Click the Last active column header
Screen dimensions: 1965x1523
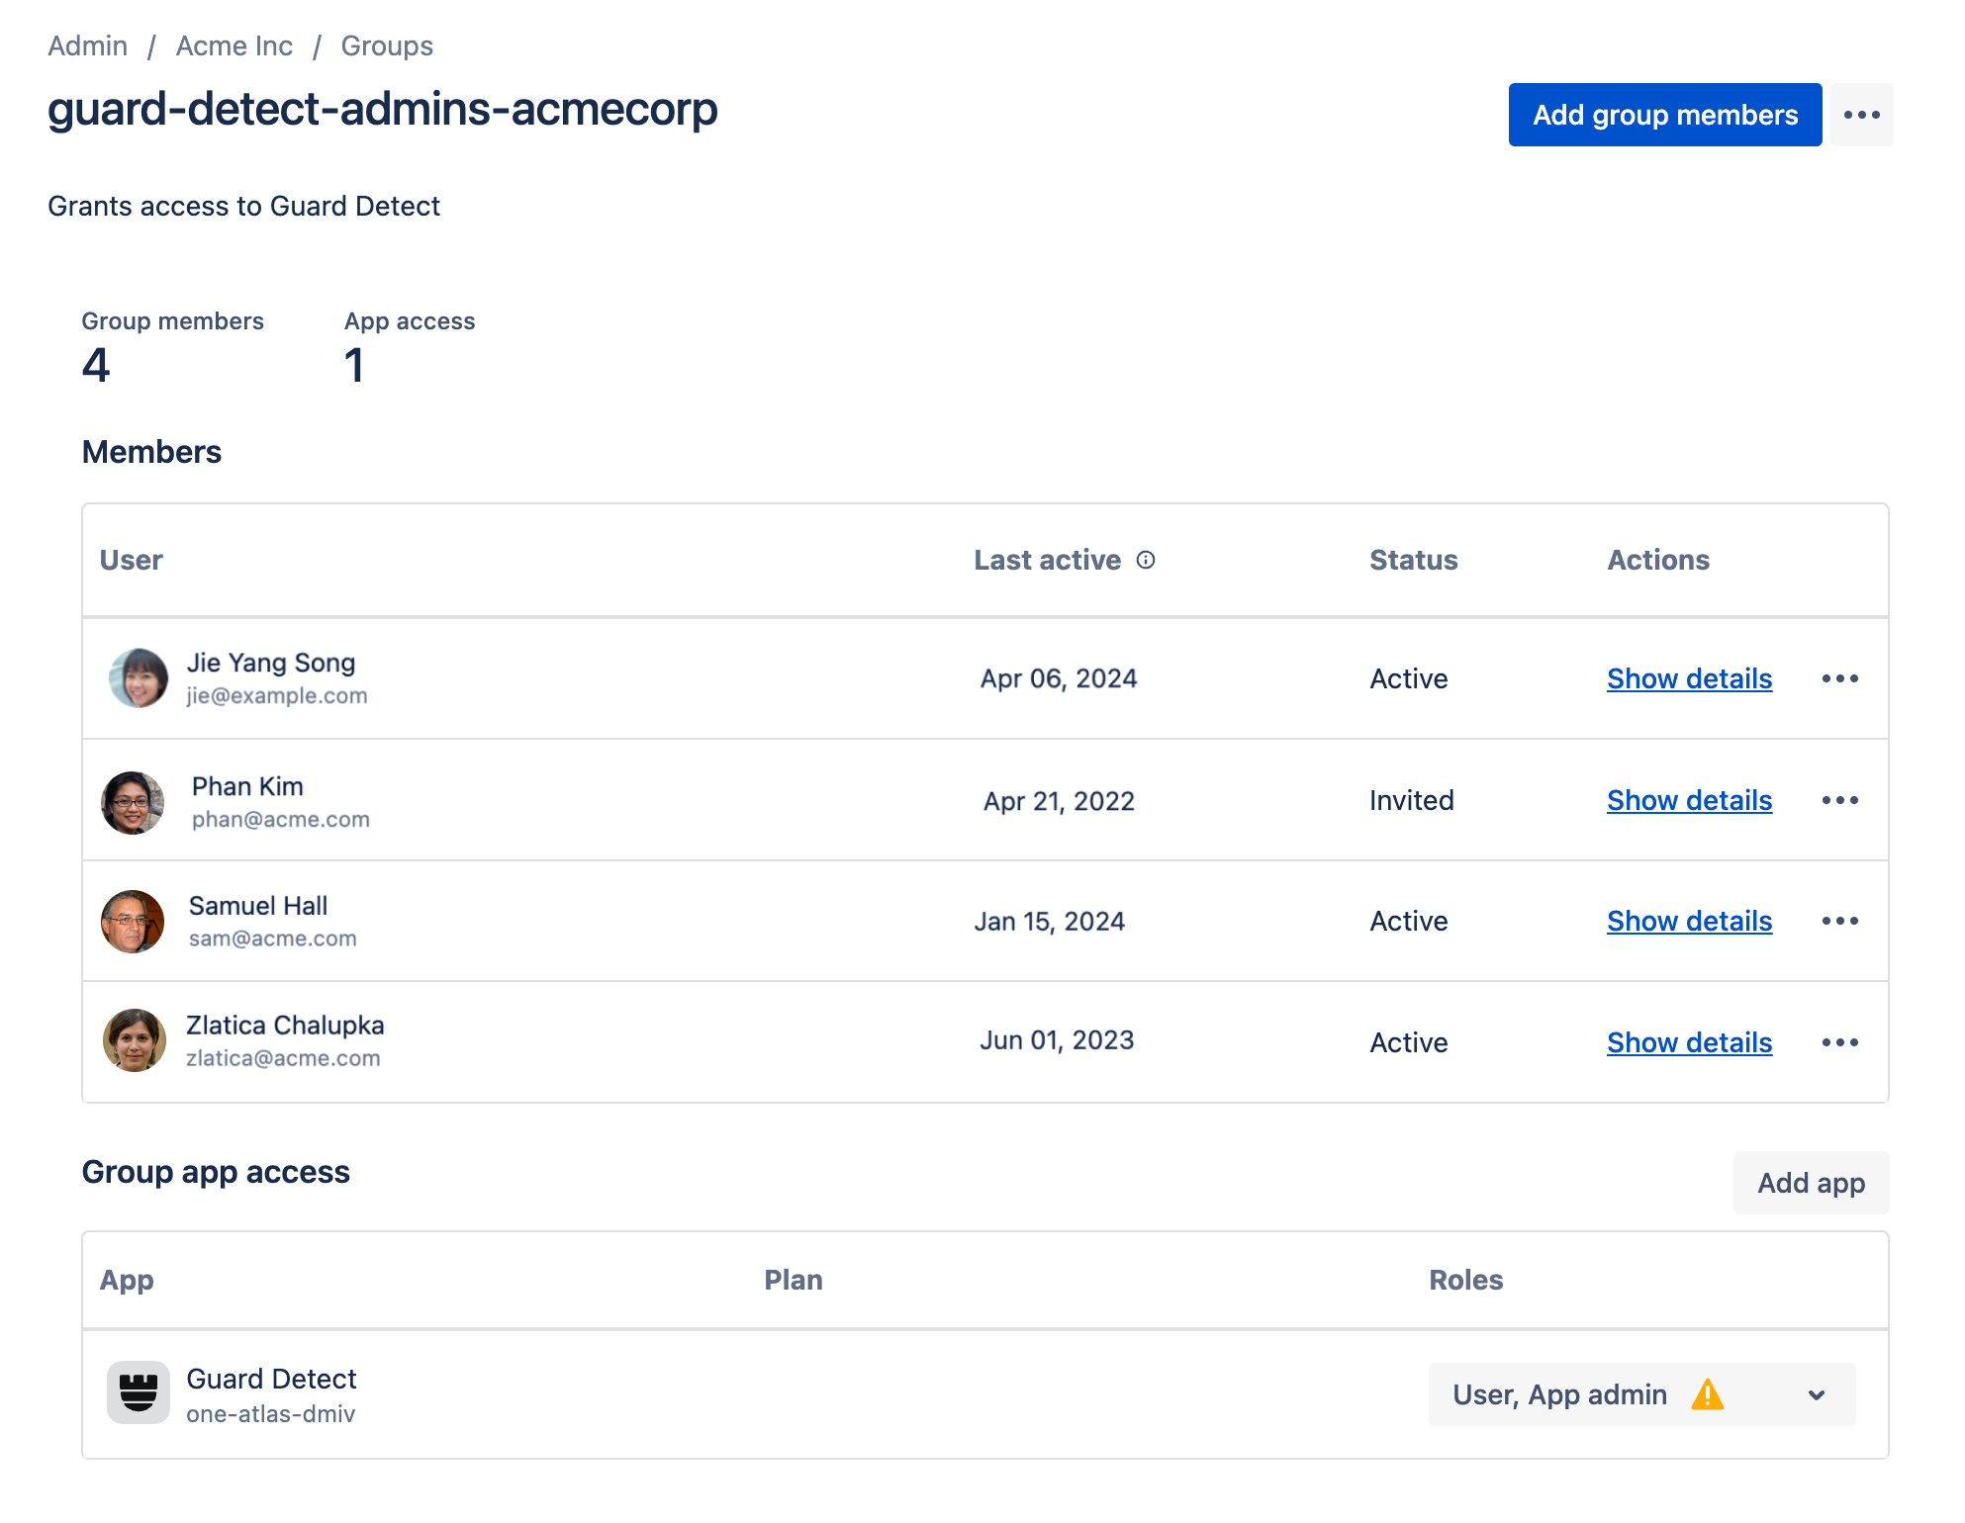[1047, 560]
